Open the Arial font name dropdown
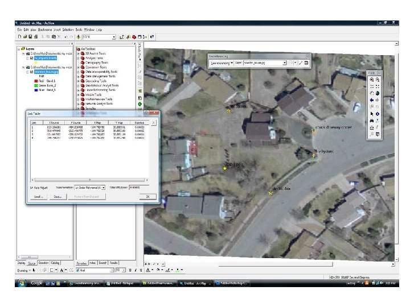The width and height of the screenshot is (410, 307). [112, 270]
